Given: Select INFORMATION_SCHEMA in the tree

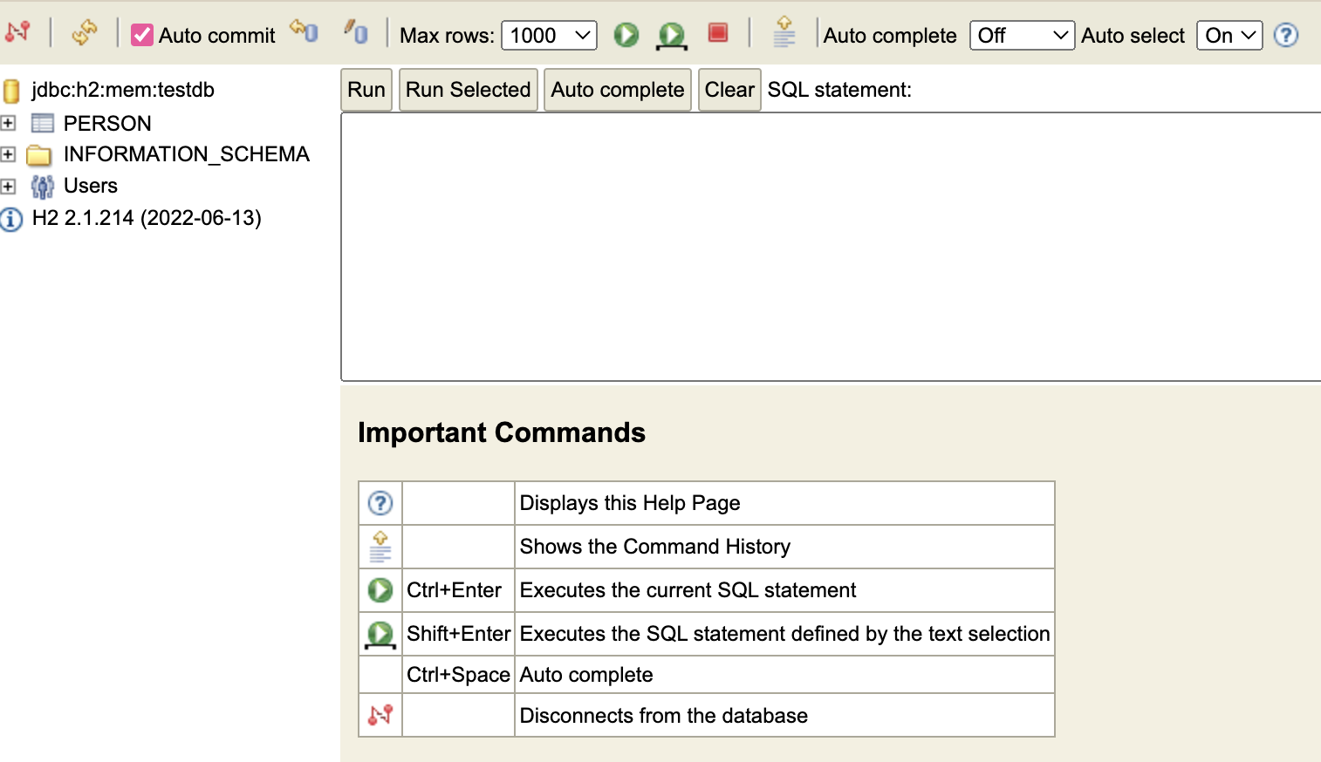Looking at the screenshot, I should [x=187, y=154].
